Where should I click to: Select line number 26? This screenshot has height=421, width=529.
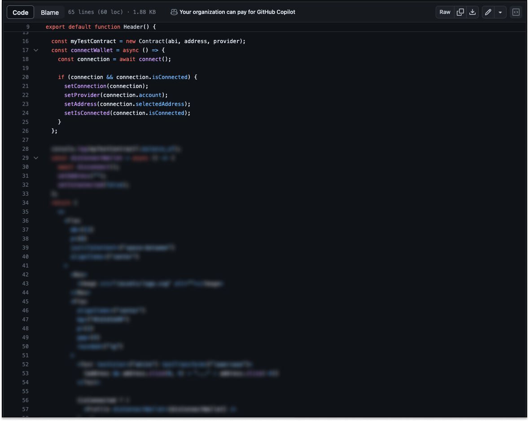[x=25, y=131]
